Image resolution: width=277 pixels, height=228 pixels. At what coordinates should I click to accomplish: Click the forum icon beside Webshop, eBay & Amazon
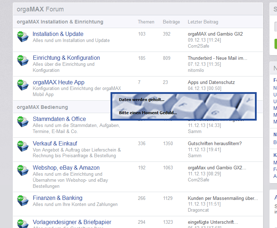(22, 170)
